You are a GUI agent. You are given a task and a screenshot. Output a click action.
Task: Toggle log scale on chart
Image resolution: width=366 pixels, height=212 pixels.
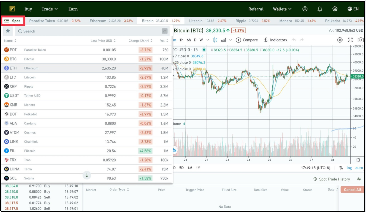coord(349,168)
